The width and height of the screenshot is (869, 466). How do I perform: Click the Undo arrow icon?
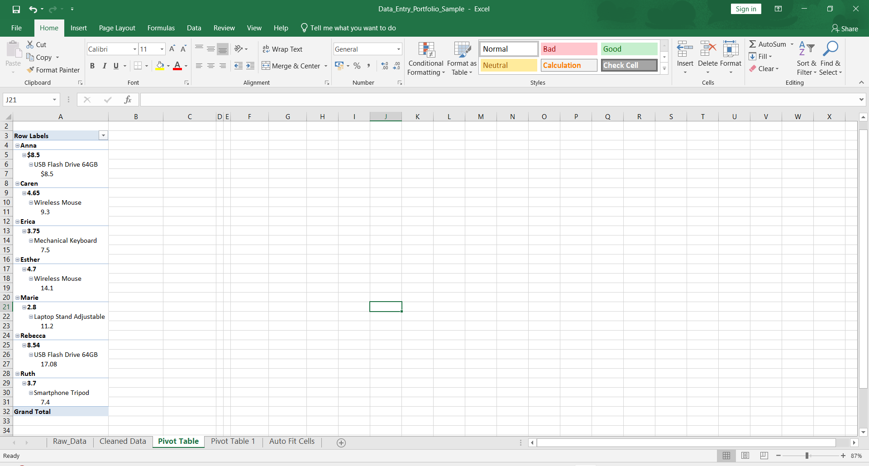pos(33,9)
